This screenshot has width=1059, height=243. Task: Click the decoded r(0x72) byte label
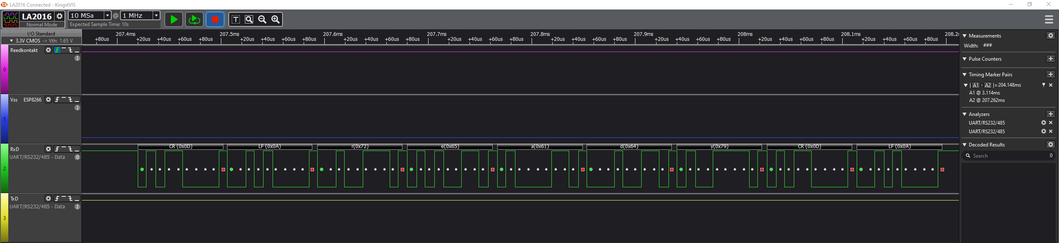(360, 146)
